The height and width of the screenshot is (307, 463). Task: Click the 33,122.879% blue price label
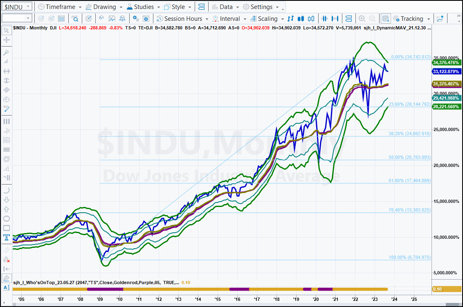pyautogui.click(x=446, y=71)
